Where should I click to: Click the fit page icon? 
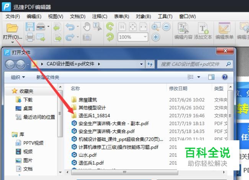click(133, 27)
